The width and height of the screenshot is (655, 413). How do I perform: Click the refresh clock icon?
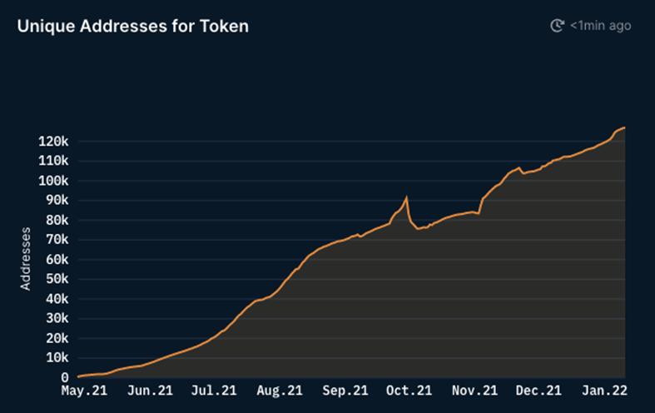(558, 26)
